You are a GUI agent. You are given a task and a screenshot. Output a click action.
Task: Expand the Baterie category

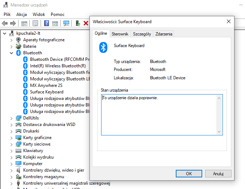point(11,47)
